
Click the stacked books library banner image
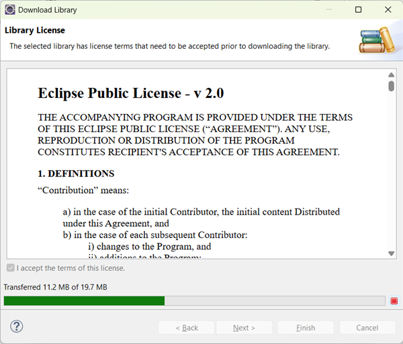377,40
